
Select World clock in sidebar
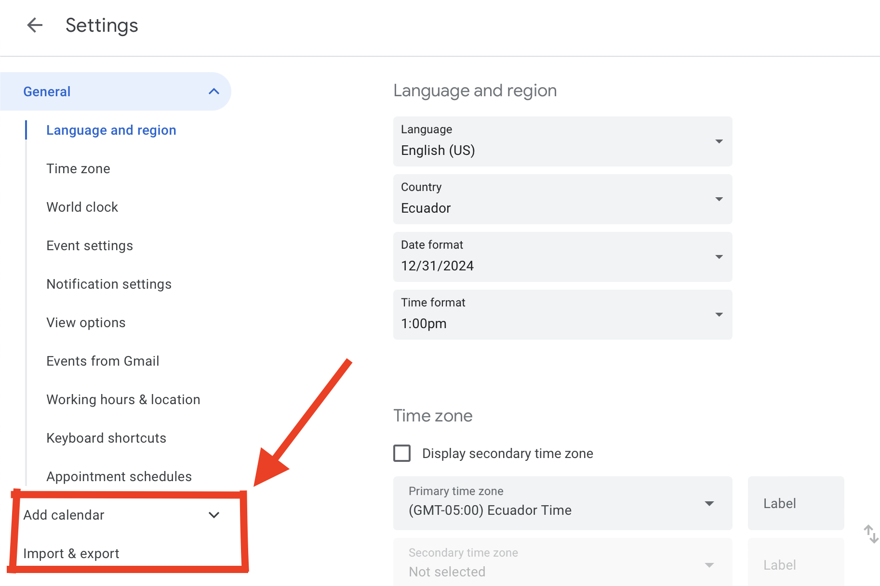pos(82,207)
